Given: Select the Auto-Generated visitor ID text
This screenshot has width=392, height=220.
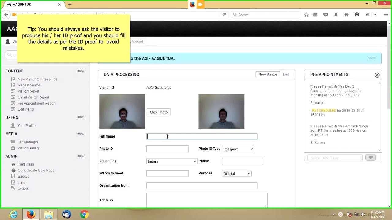Looking at the screenshot, I should 159,88.
